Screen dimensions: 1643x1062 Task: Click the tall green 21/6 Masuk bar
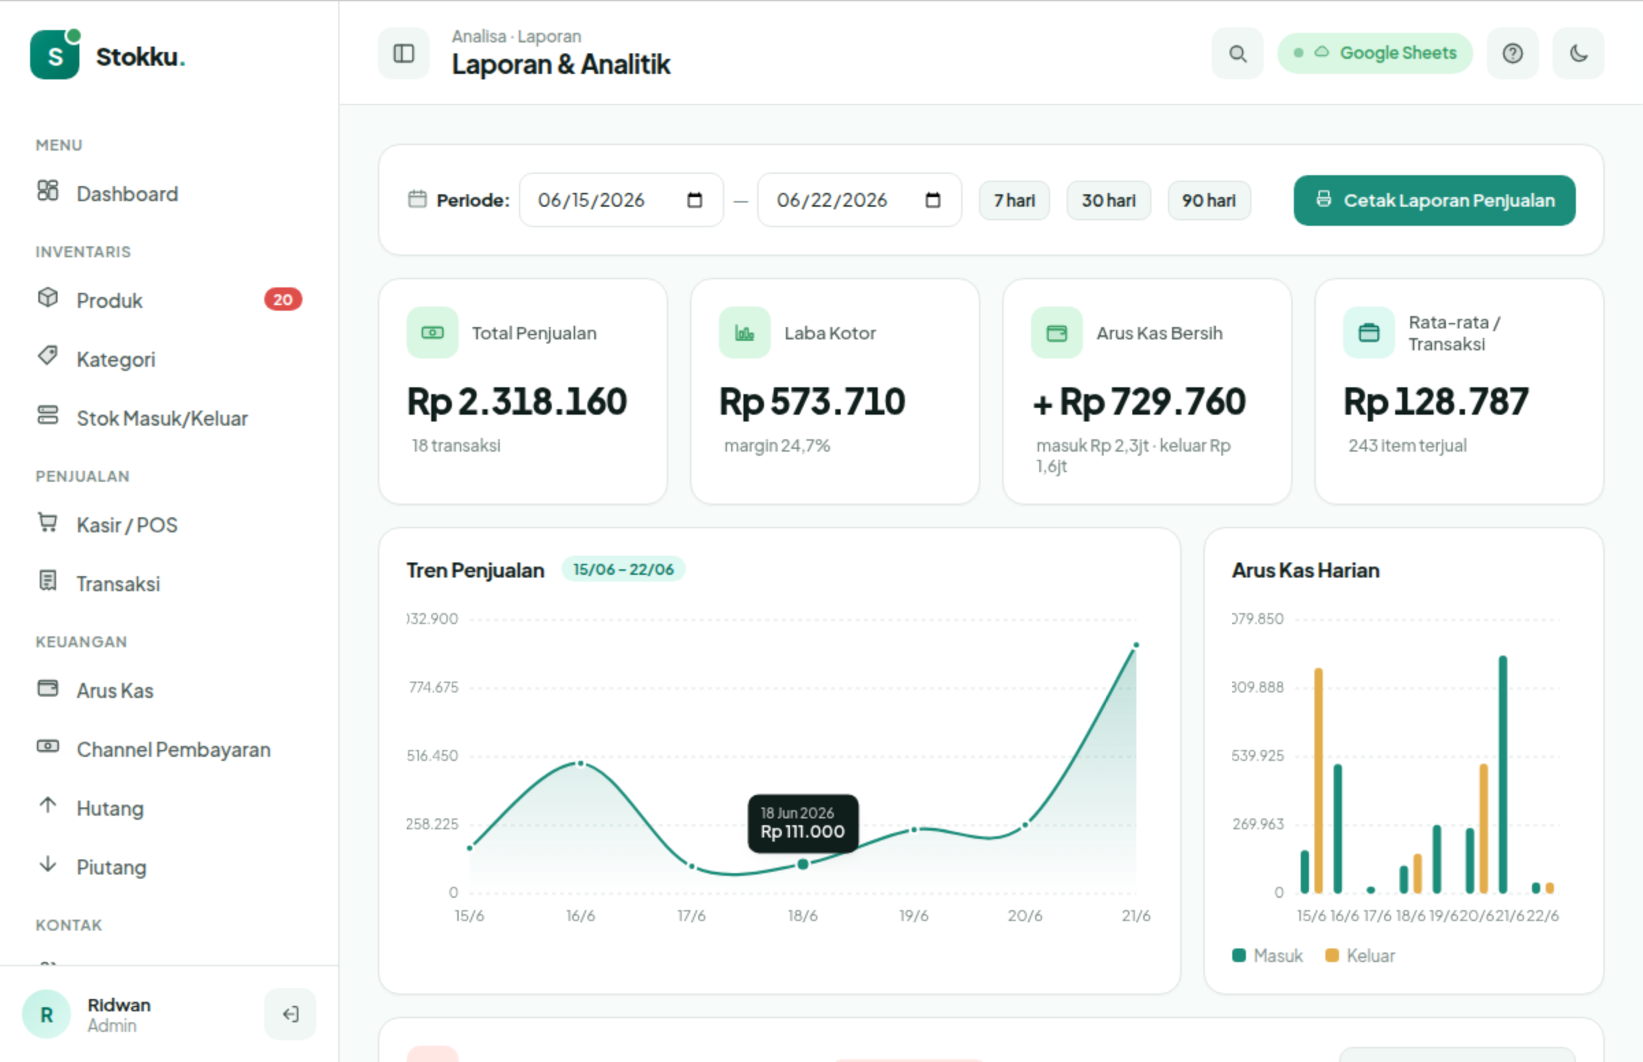[1503, 775]
